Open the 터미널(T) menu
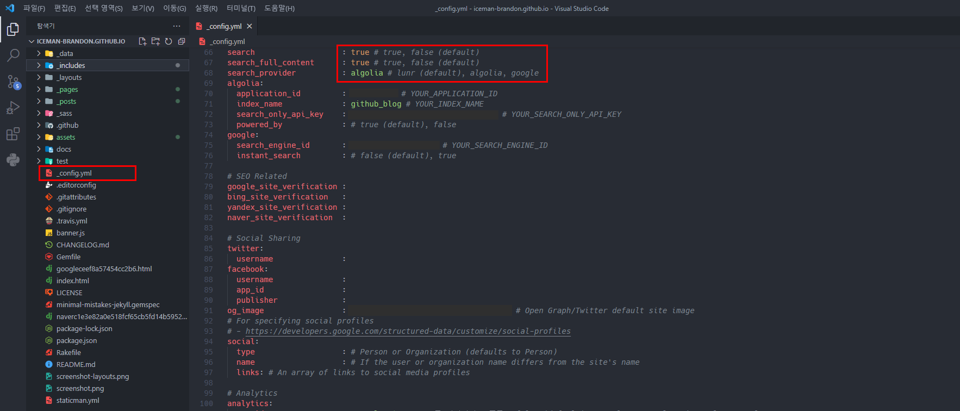The height and width of the screenshot is (411, 960). click(241, 8)
